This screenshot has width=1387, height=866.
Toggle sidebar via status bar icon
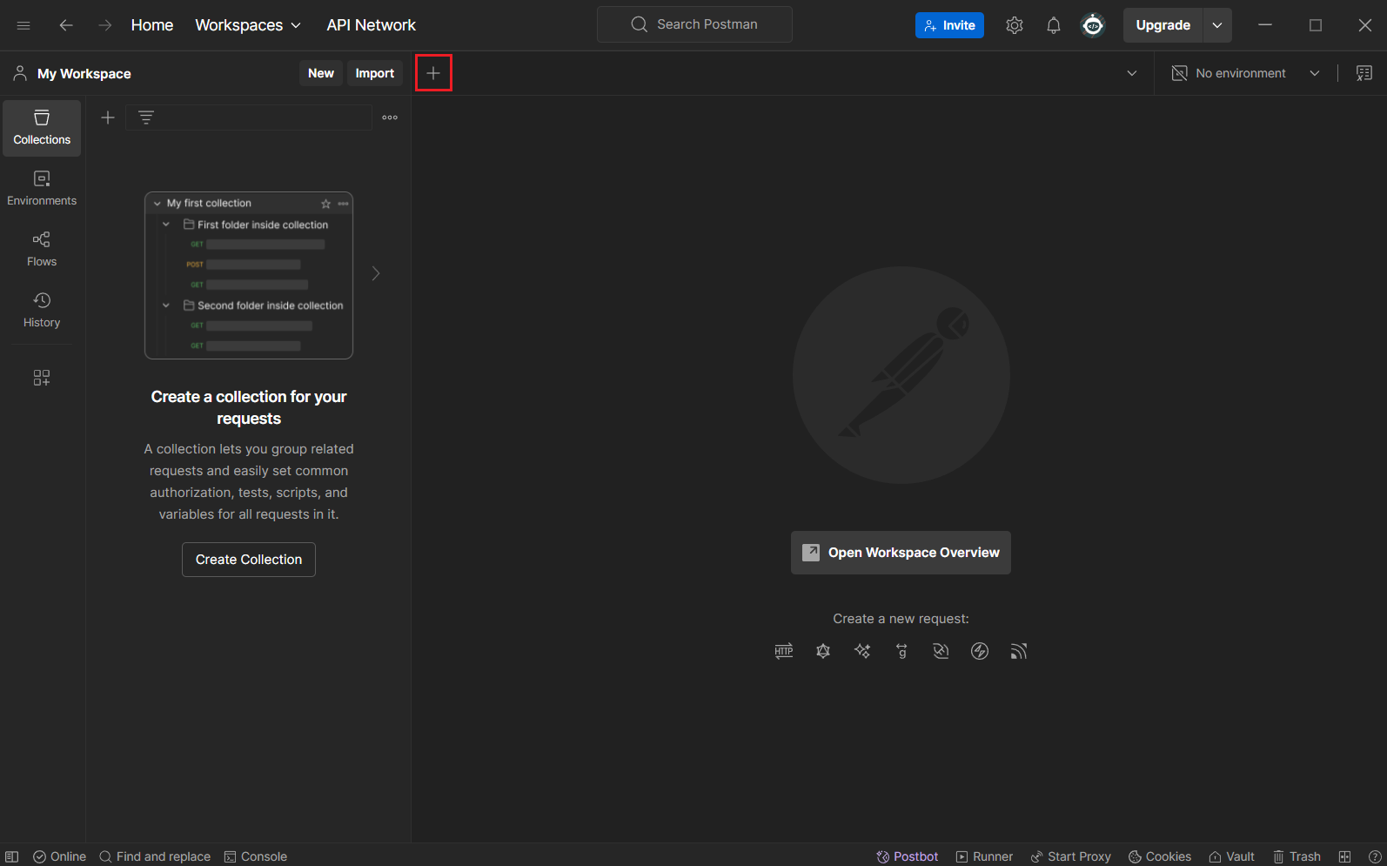(12, 856)
